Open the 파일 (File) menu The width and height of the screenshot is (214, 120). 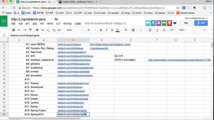[13, 24]
